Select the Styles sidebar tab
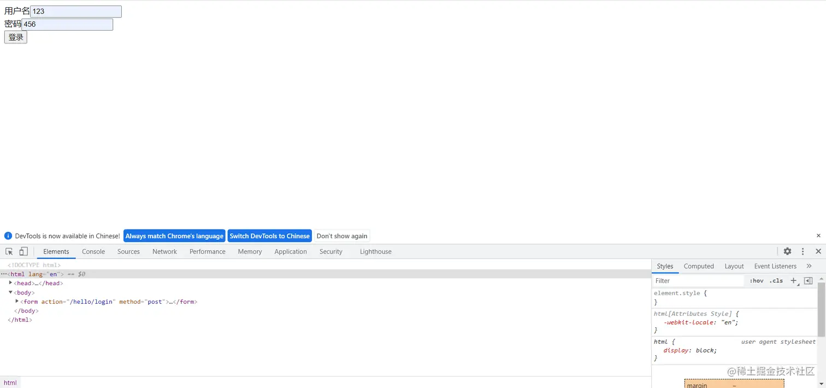The image size is (826, 388). (665, 266)
